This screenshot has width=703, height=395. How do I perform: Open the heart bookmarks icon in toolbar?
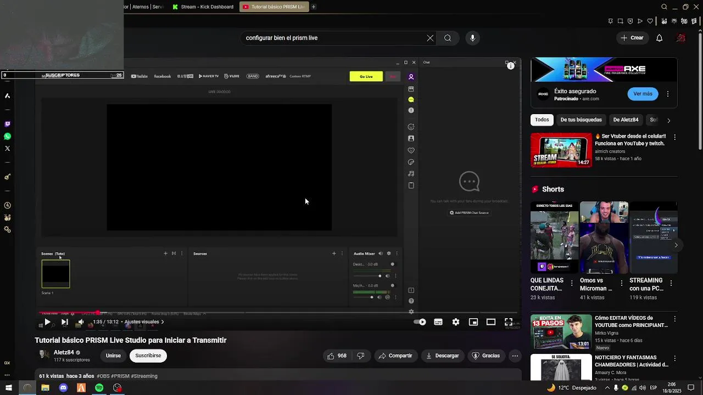click(x=650, y=21)
